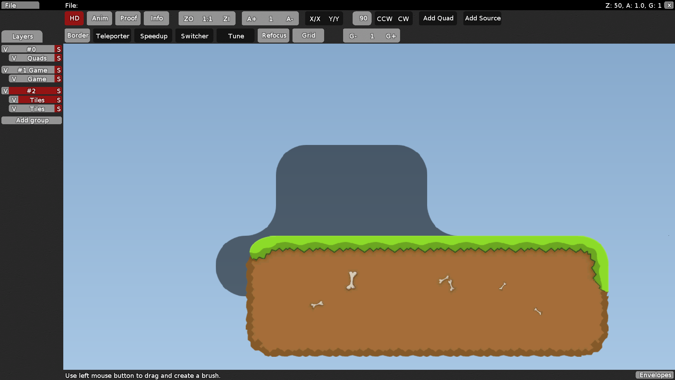Click ZO zoom out button
The height and width of the screenshot is (380, 675).
[188, 19]
